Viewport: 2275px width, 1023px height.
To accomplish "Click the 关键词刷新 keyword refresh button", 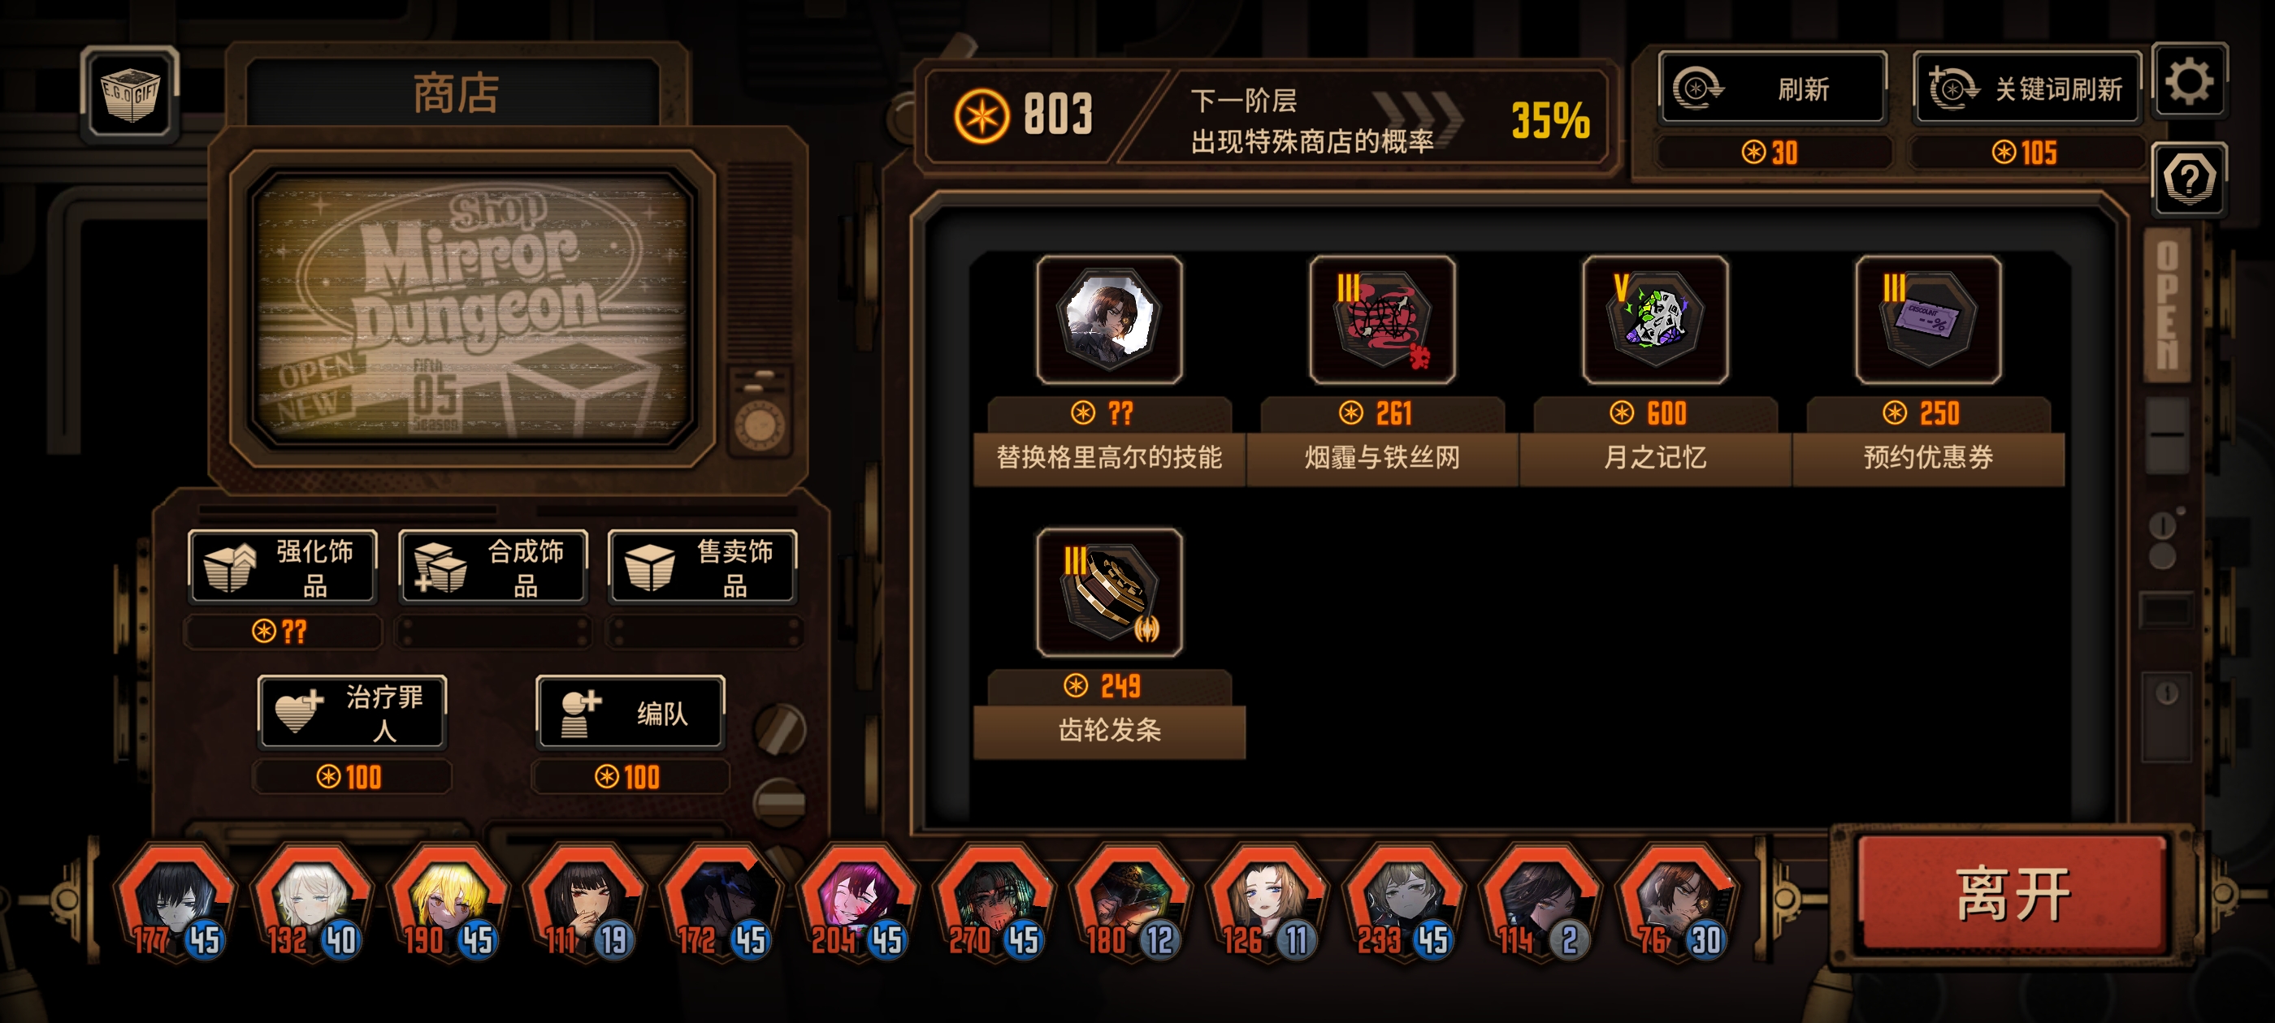I will (2027, 88).
